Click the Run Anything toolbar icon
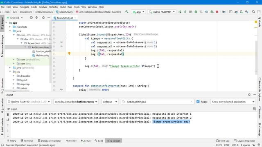 (230, 12)
